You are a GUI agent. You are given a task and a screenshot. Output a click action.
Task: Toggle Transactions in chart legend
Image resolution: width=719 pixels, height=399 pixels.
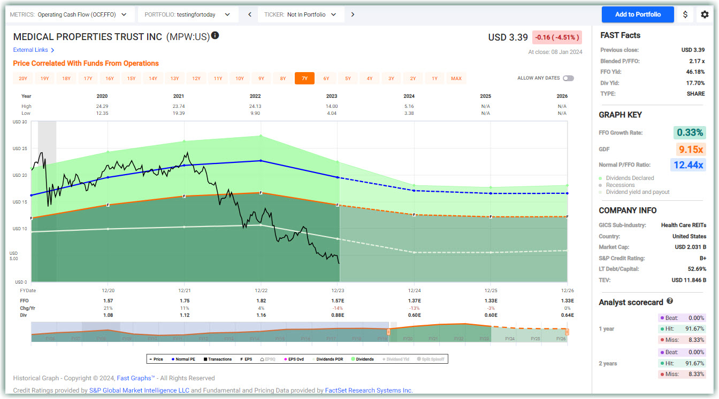coord(217,359)
